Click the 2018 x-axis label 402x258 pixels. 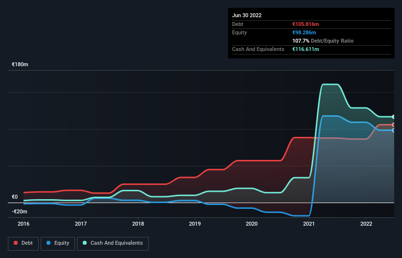click(138, 224)
